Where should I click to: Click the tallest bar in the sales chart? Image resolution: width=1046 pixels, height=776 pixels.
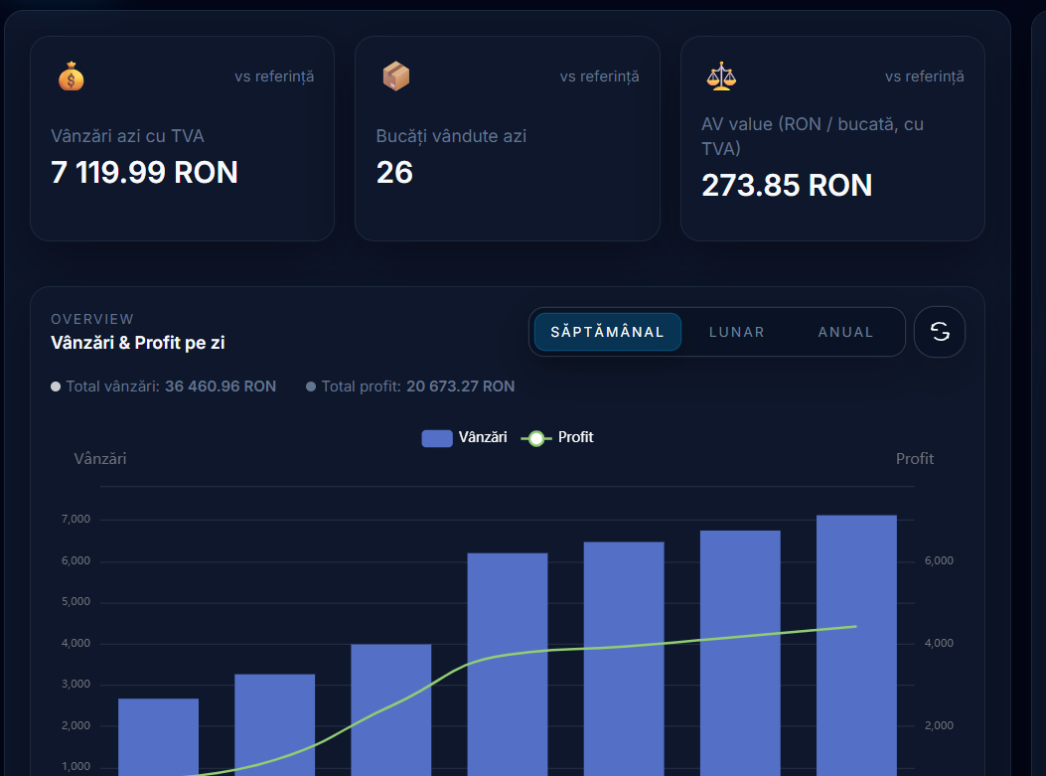855,636
